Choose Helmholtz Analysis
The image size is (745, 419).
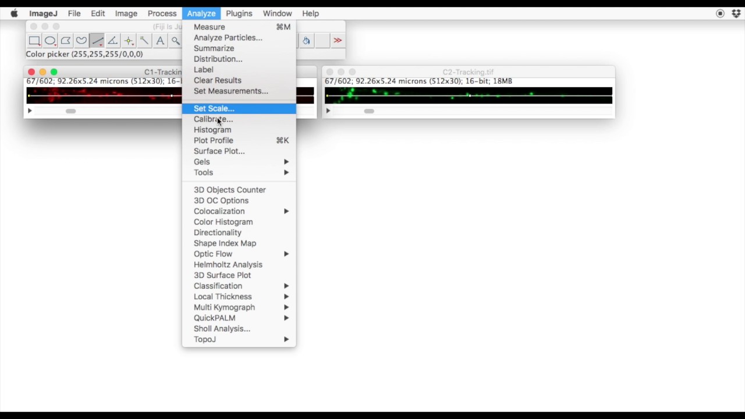[239, 265]
